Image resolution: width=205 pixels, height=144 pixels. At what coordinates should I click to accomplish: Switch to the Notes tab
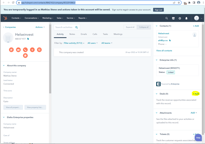coord(72,34)
